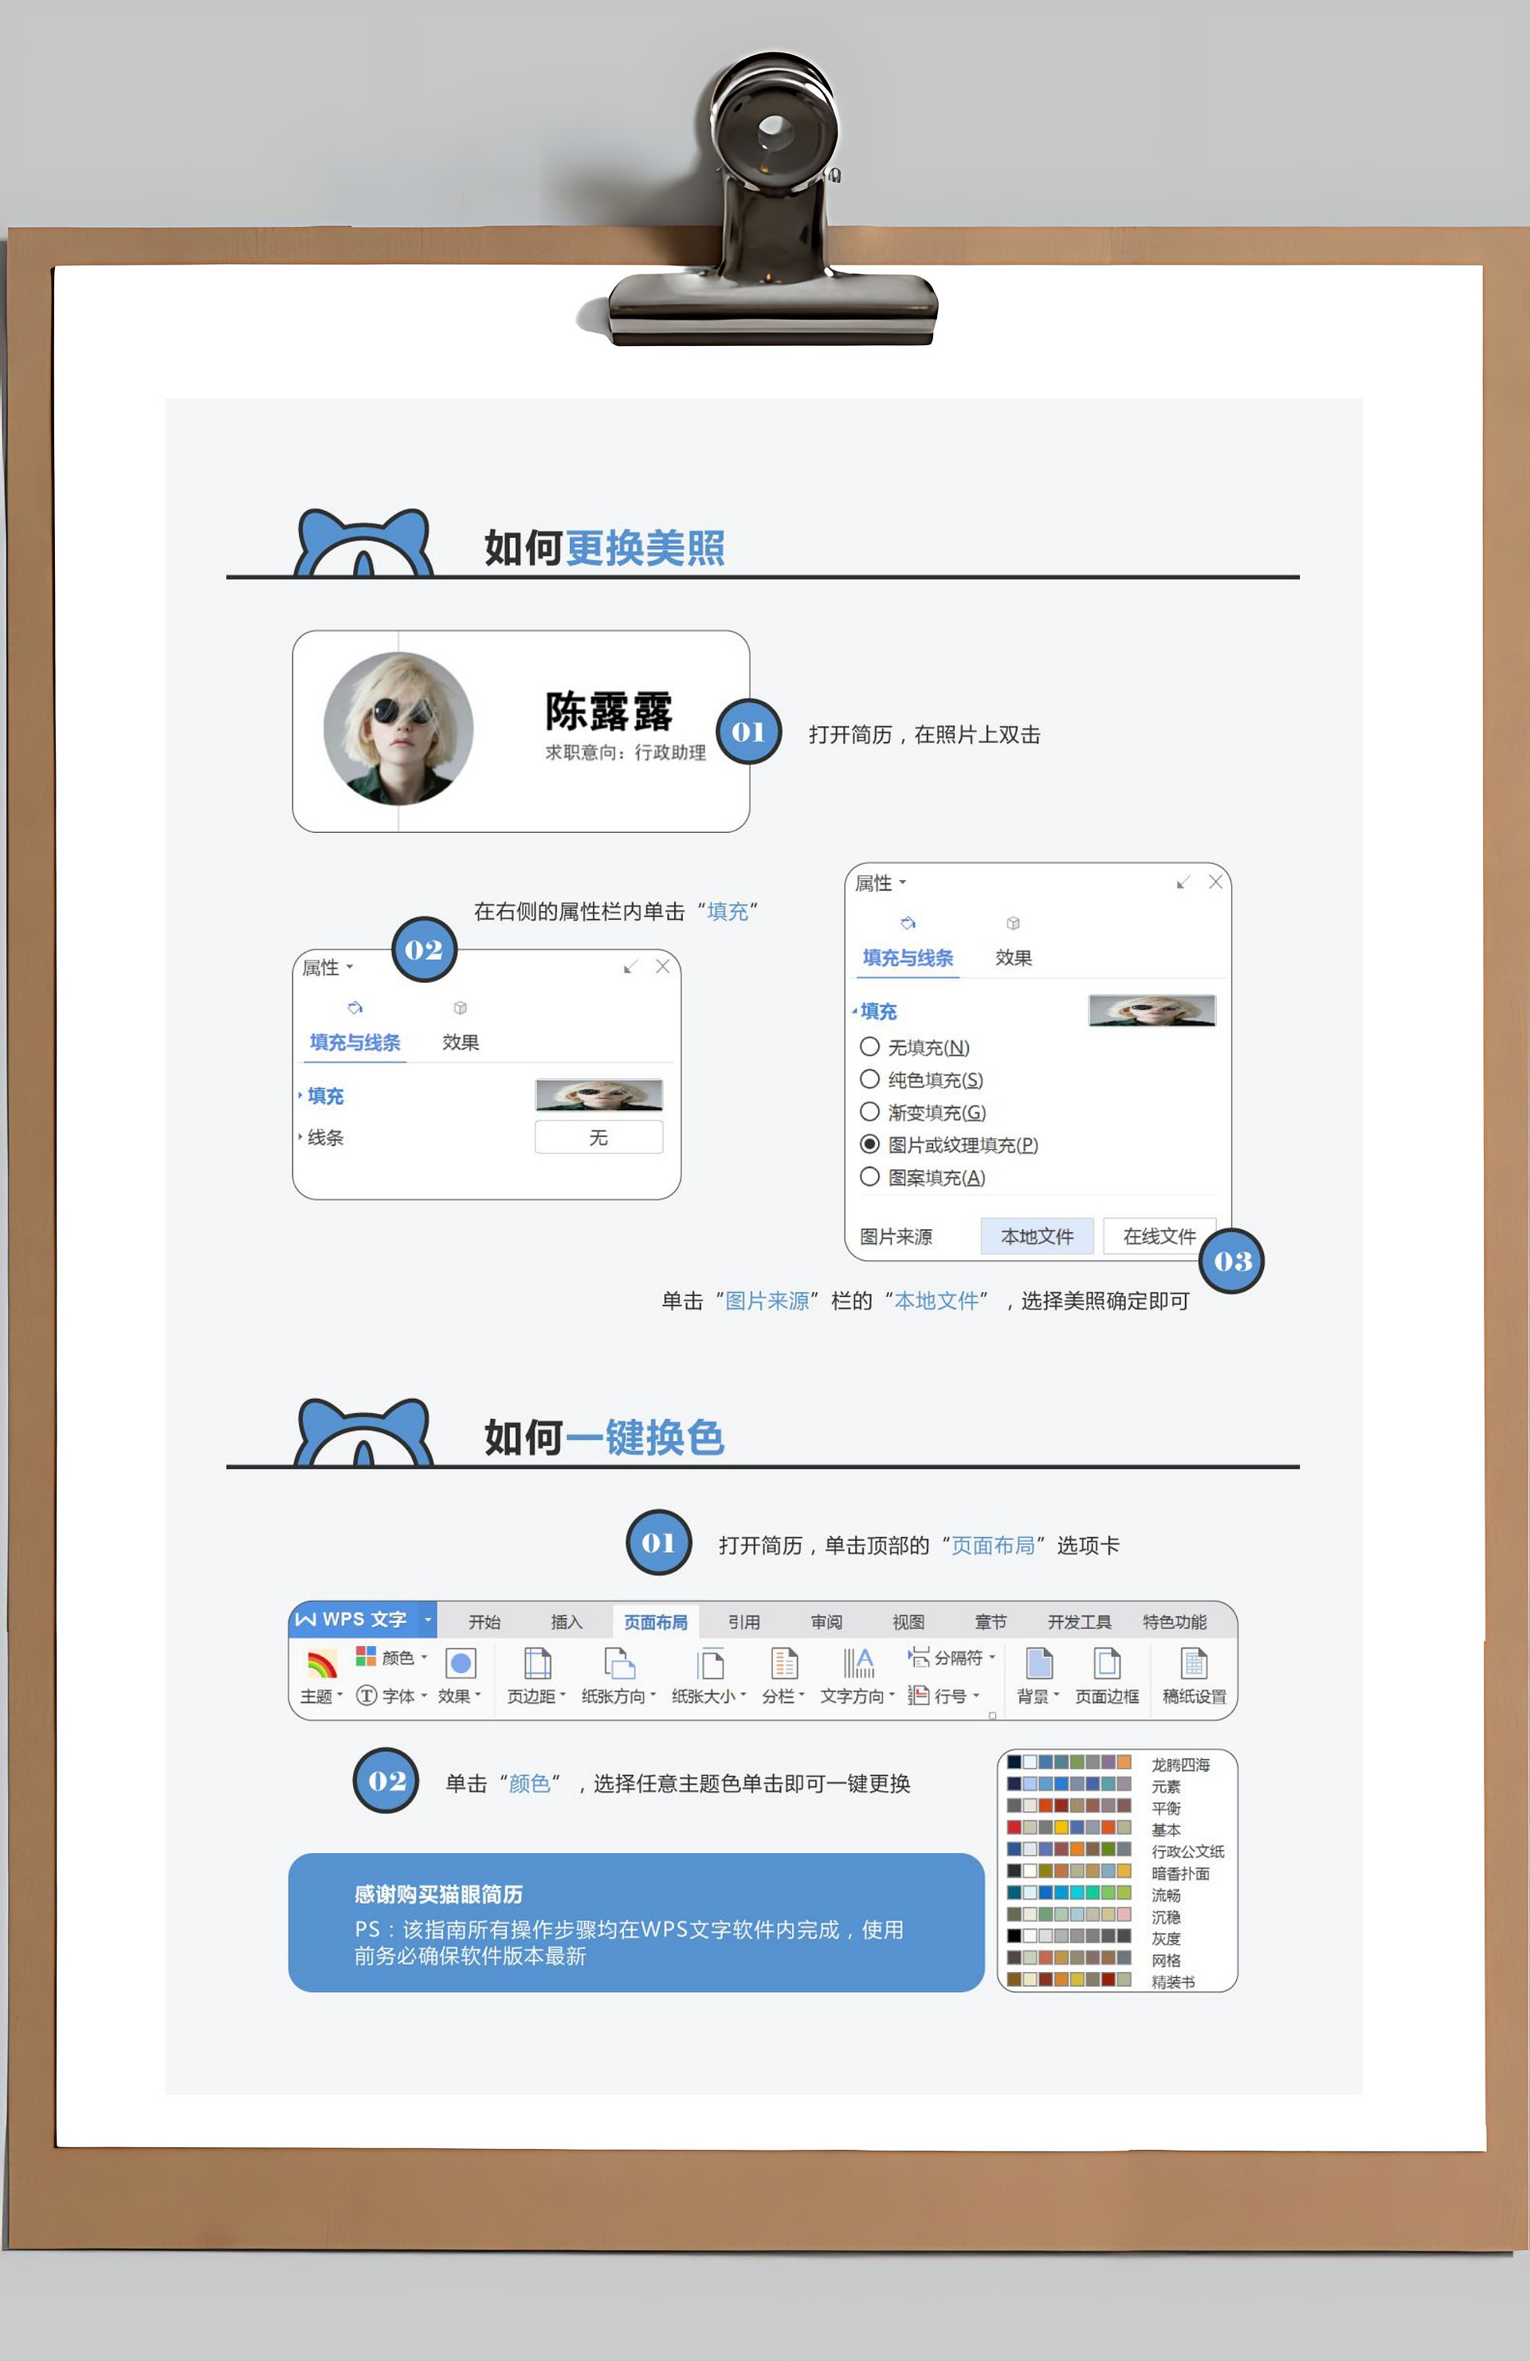The image size is (1530, 2361).
Task: Click the 在线文件 button
Action: click(x=1158, y=1236)
